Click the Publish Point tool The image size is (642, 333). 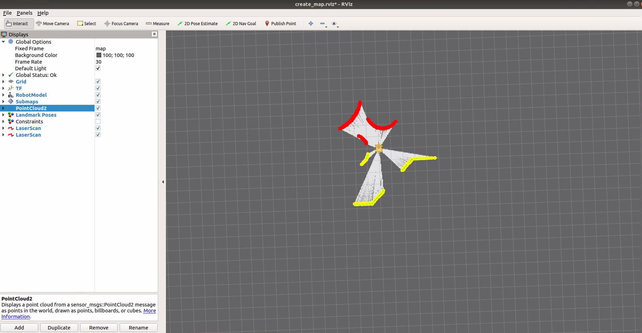tap(280, 24)
